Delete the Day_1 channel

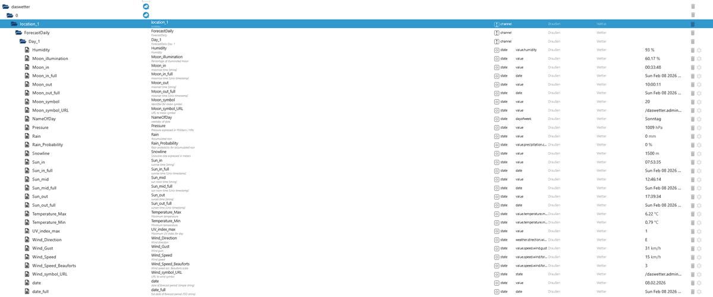click(x=693, y=42)
